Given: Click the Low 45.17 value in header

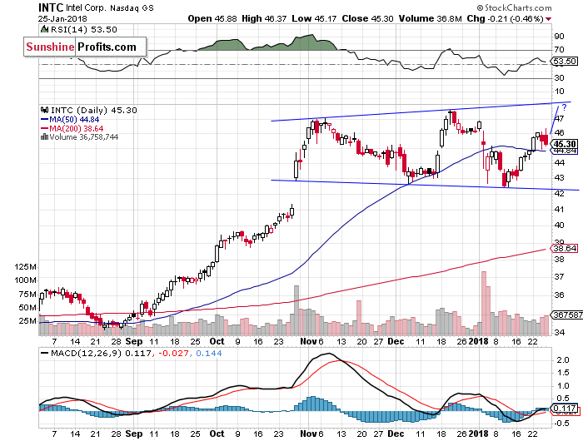Looking at the screenshot, I should click(x=314, y=18).
